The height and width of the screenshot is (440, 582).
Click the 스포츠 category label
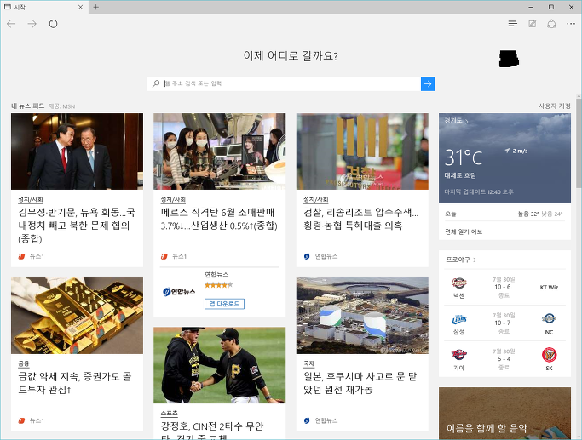[170, 414]
